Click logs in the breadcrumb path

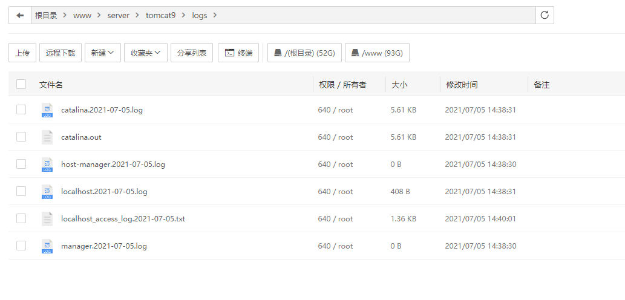(199, 16)
